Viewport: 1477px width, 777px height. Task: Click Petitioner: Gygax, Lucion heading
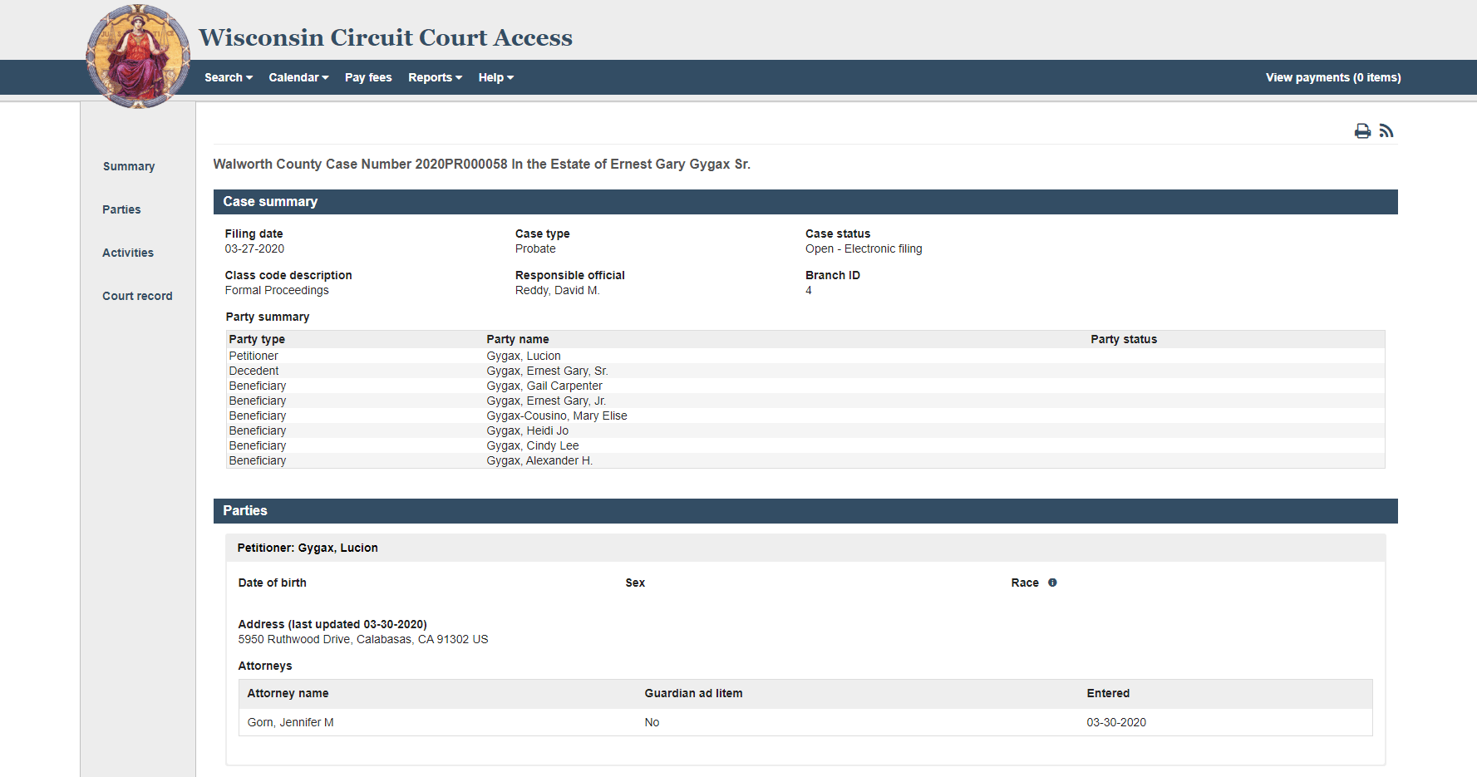coord(308,548)
